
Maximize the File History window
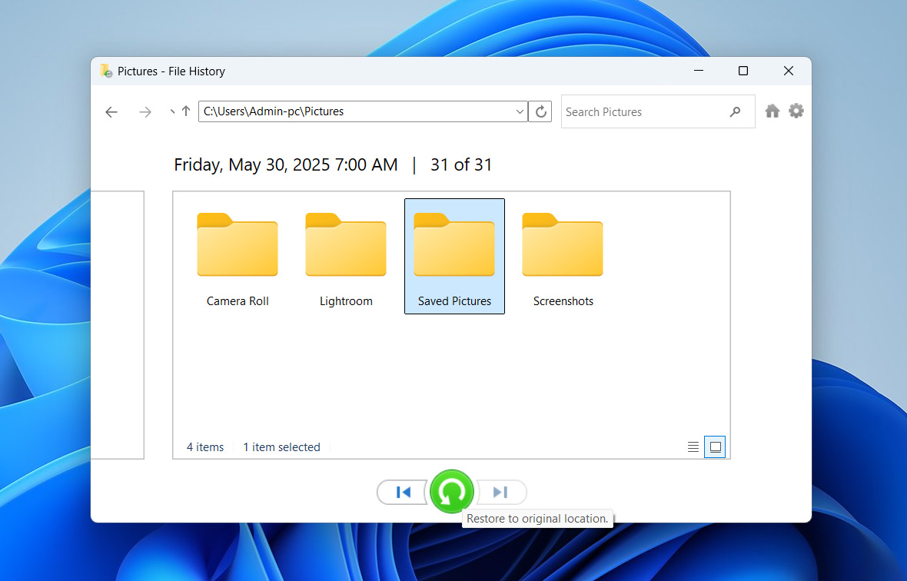tap(743, 71)
